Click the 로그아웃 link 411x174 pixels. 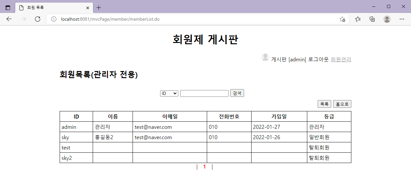318,59
